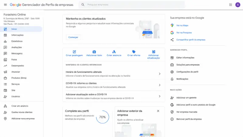The width and height of the screenshot is (243, 137).
Task: Click the Forasteiro Online business name
Action: pos(15,15)
